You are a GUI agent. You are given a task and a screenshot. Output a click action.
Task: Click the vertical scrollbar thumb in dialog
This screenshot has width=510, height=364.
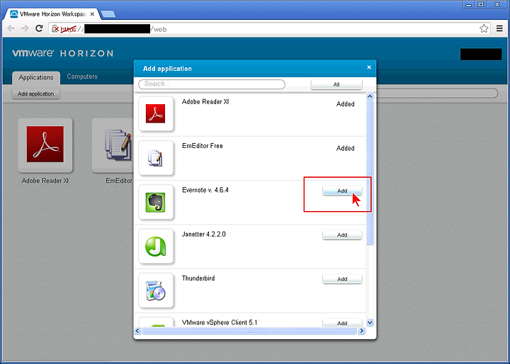click(370, 172)
